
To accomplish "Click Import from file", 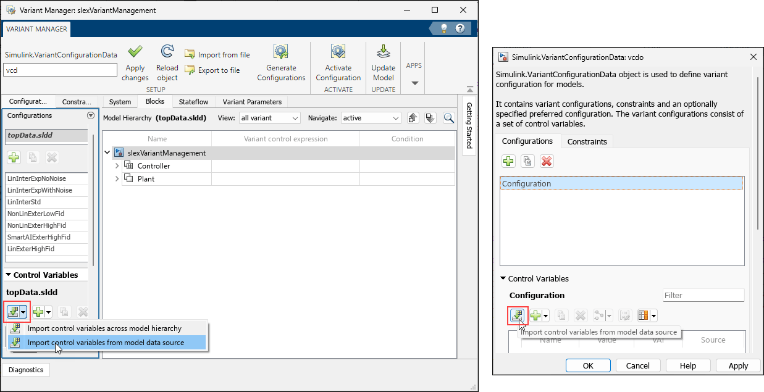I will [x=217, y=55].
